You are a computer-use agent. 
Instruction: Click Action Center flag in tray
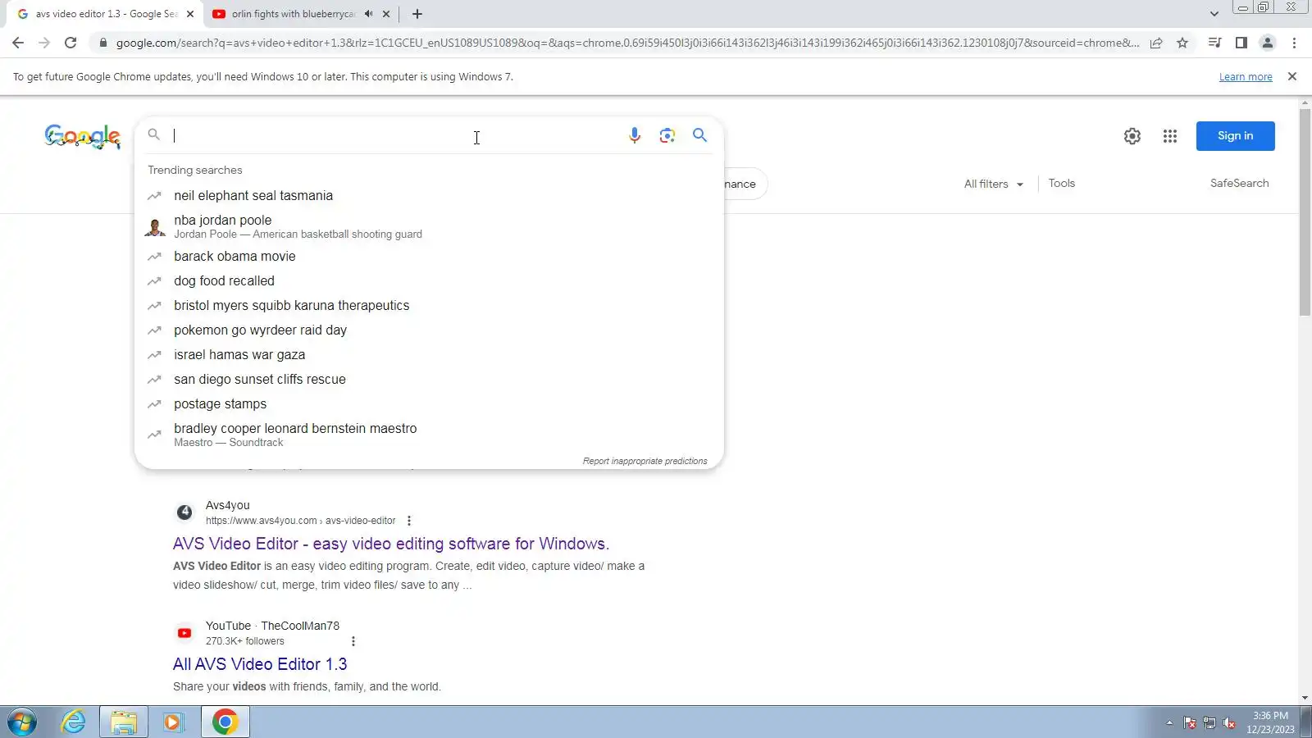coord(1190,722)
